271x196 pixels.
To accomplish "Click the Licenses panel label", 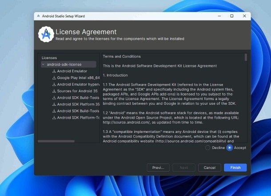I will point(49,58).
